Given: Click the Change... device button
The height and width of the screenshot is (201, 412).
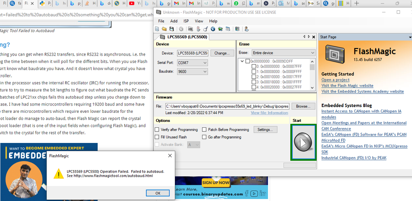Looking at the screenshot, I should pyautogui.click(x=222, y=53).
